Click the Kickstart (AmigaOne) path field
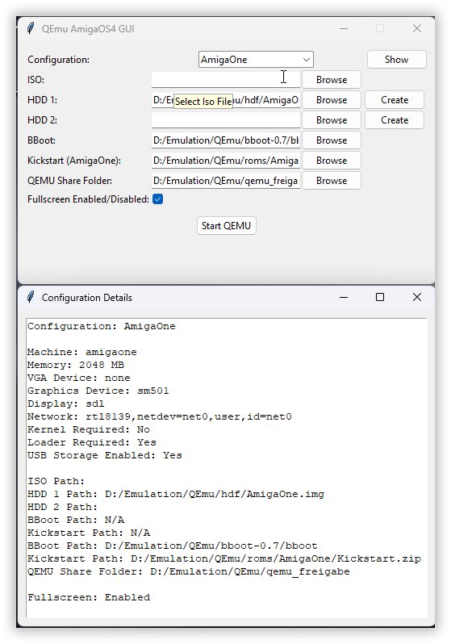This screenshot has width=451, height=644. [226, 160]
